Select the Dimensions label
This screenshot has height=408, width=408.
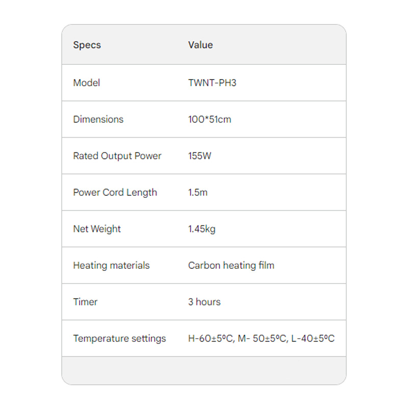tap(98, 119)
